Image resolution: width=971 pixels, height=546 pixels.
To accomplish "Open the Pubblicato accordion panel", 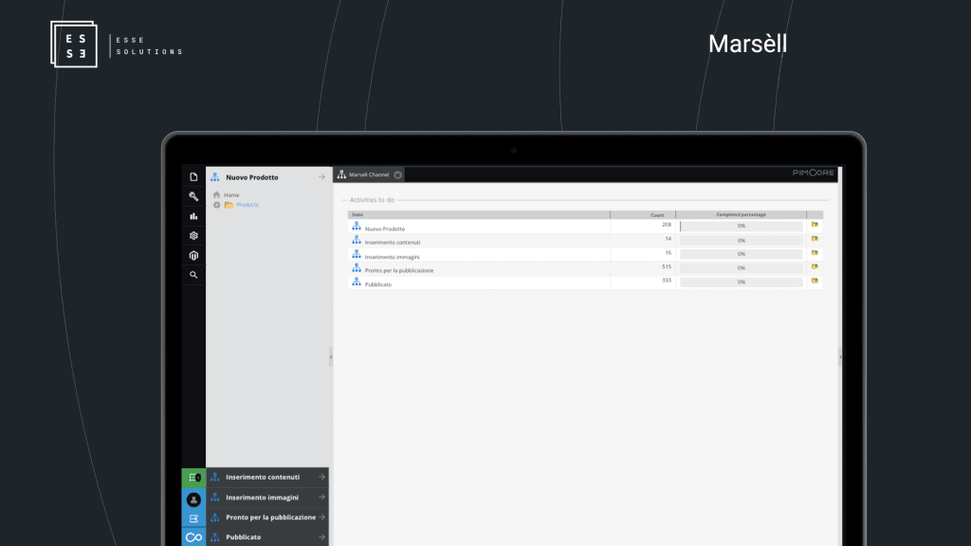I will (x=267, y=537).
